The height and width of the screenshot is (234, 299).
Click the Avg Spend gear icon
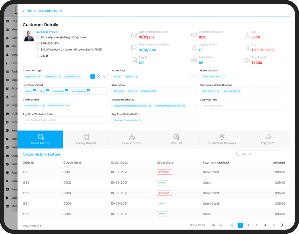point(247,60)
